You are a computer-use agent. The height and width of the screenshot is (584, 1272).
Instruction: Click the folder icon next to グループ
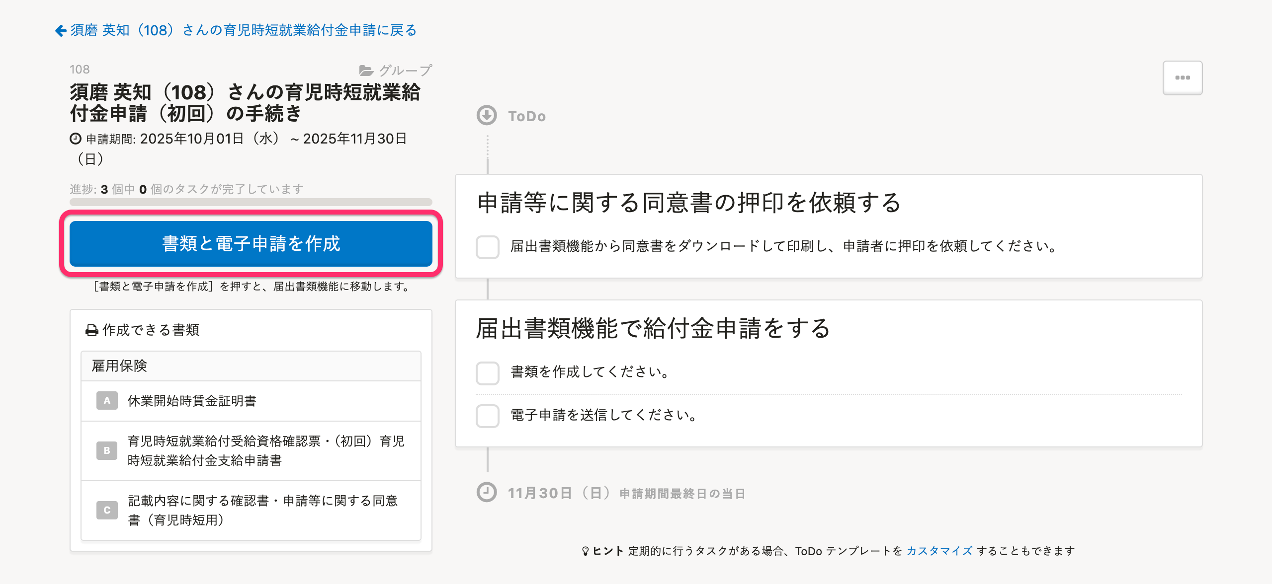pos(366,71)
